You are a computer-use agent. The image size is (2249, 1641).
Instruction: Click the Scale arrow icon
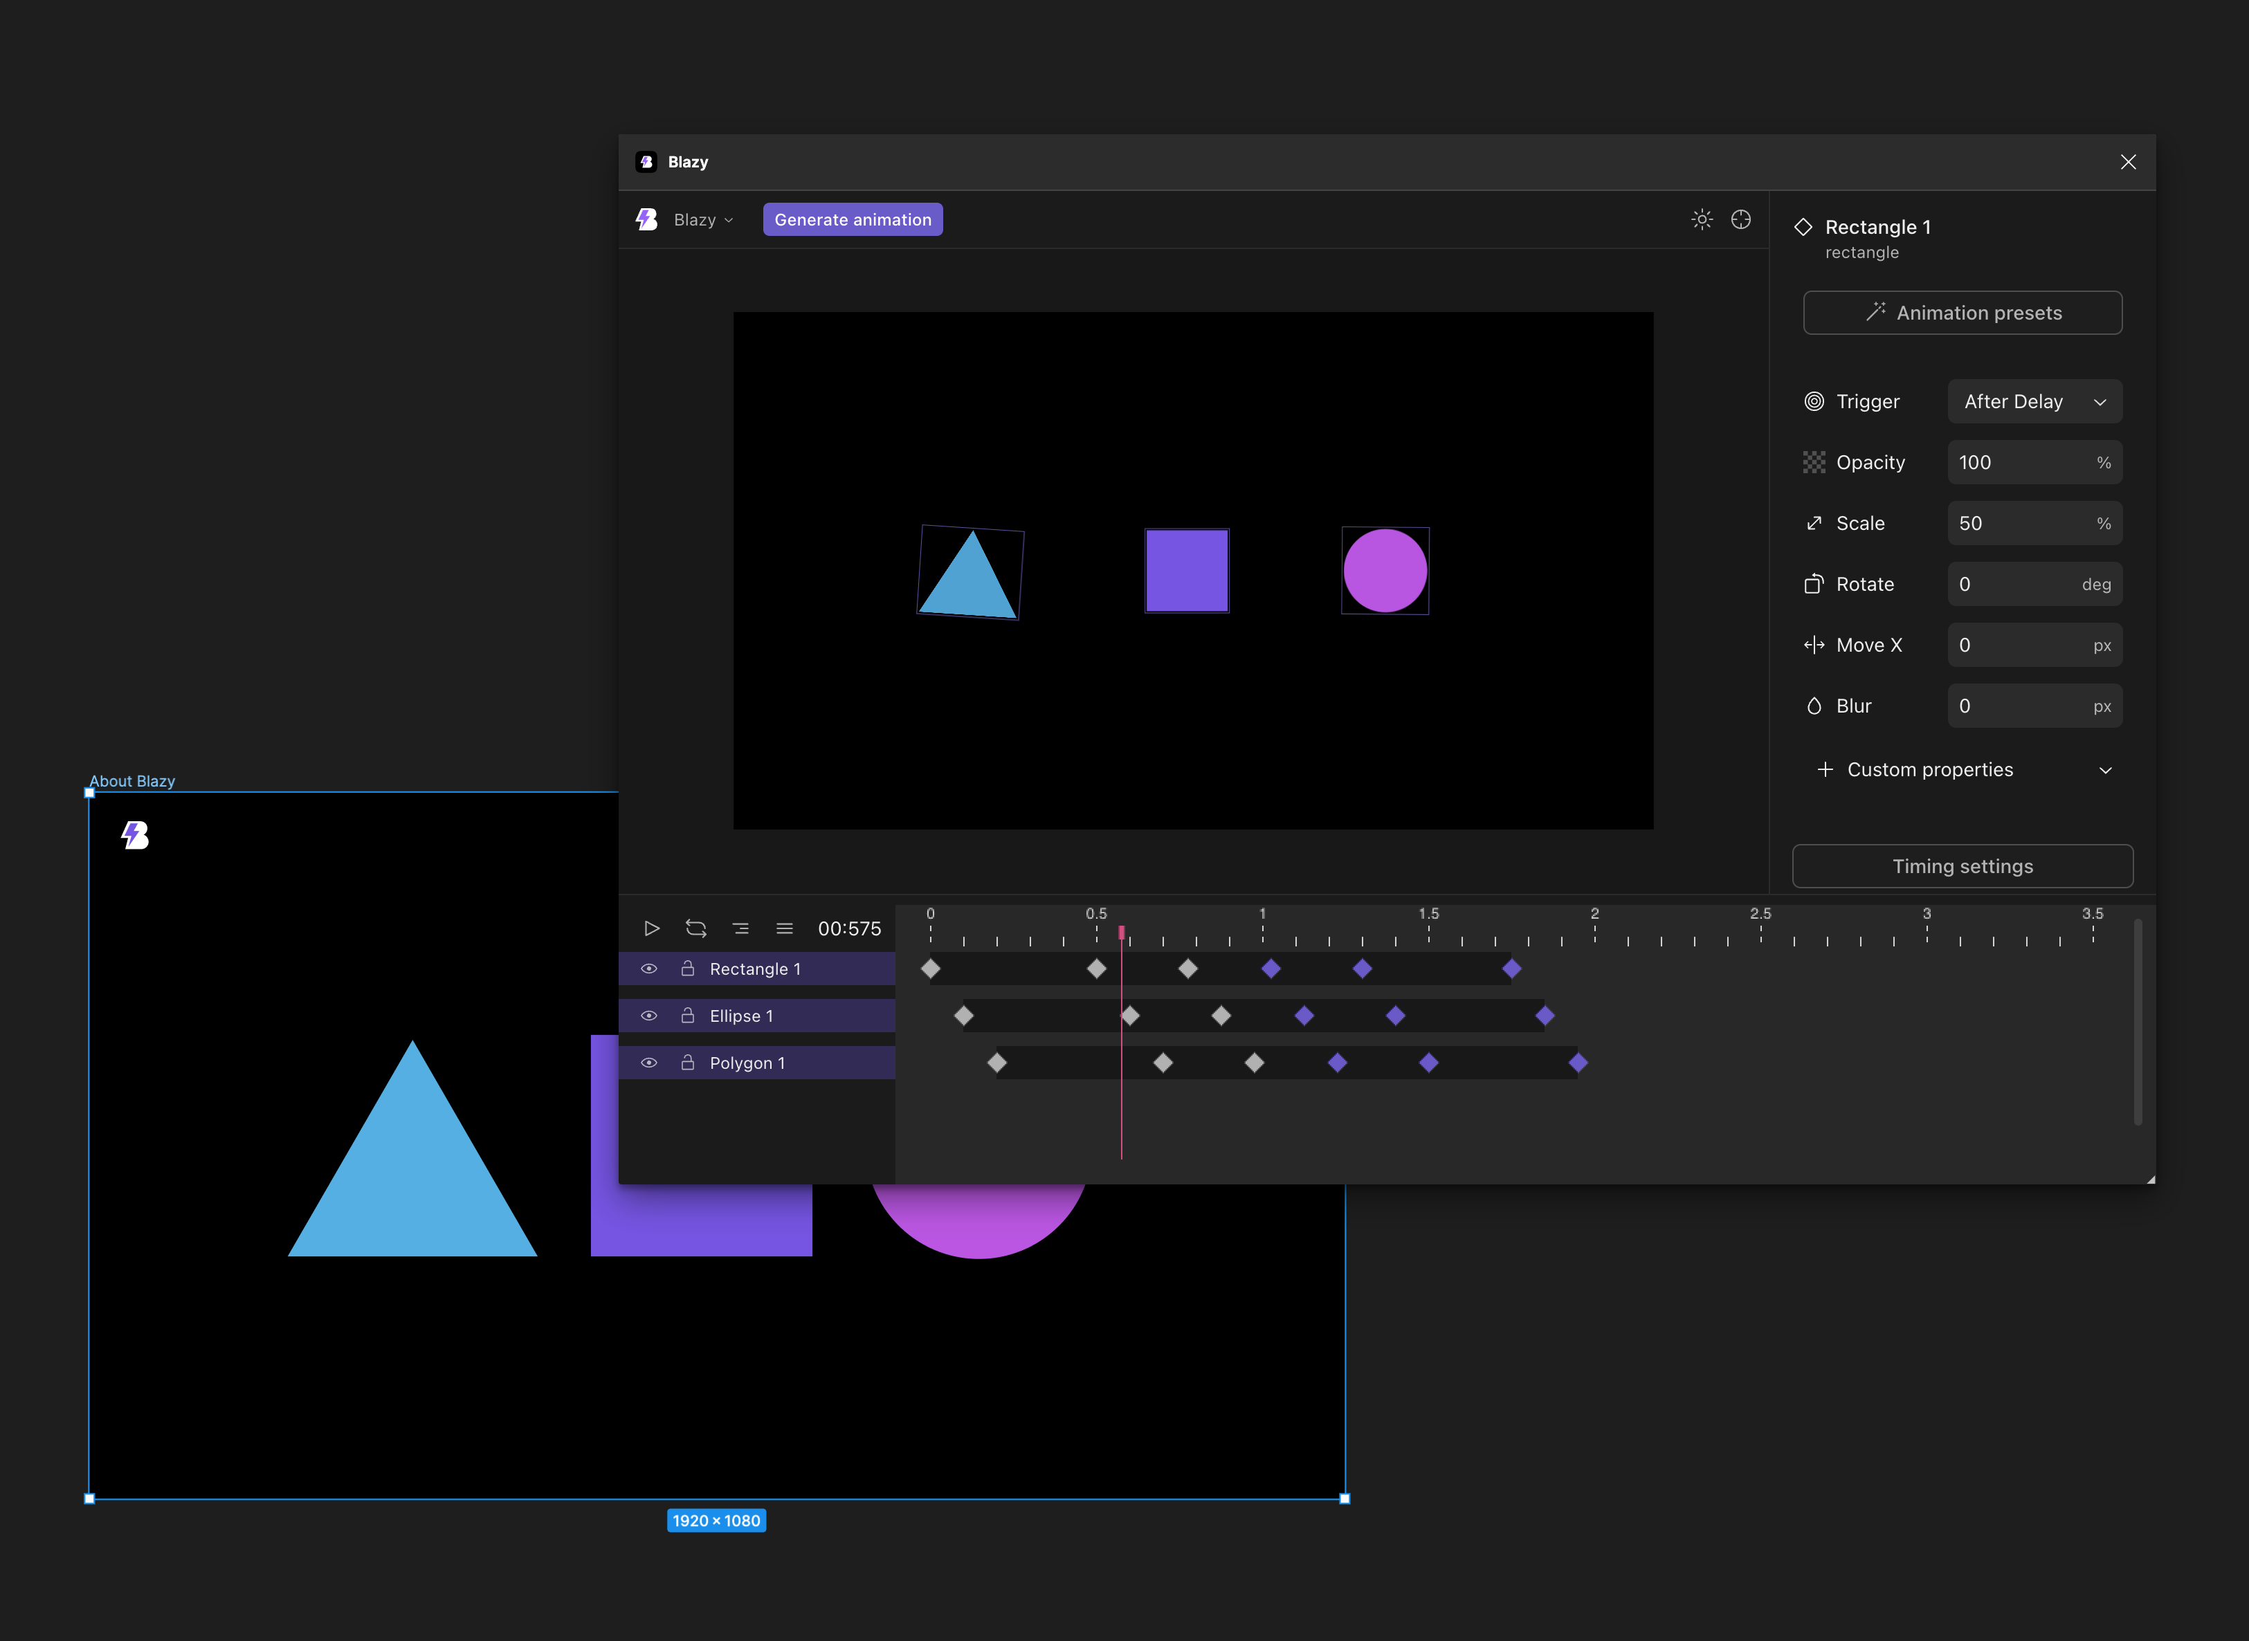click(1814, 524)
